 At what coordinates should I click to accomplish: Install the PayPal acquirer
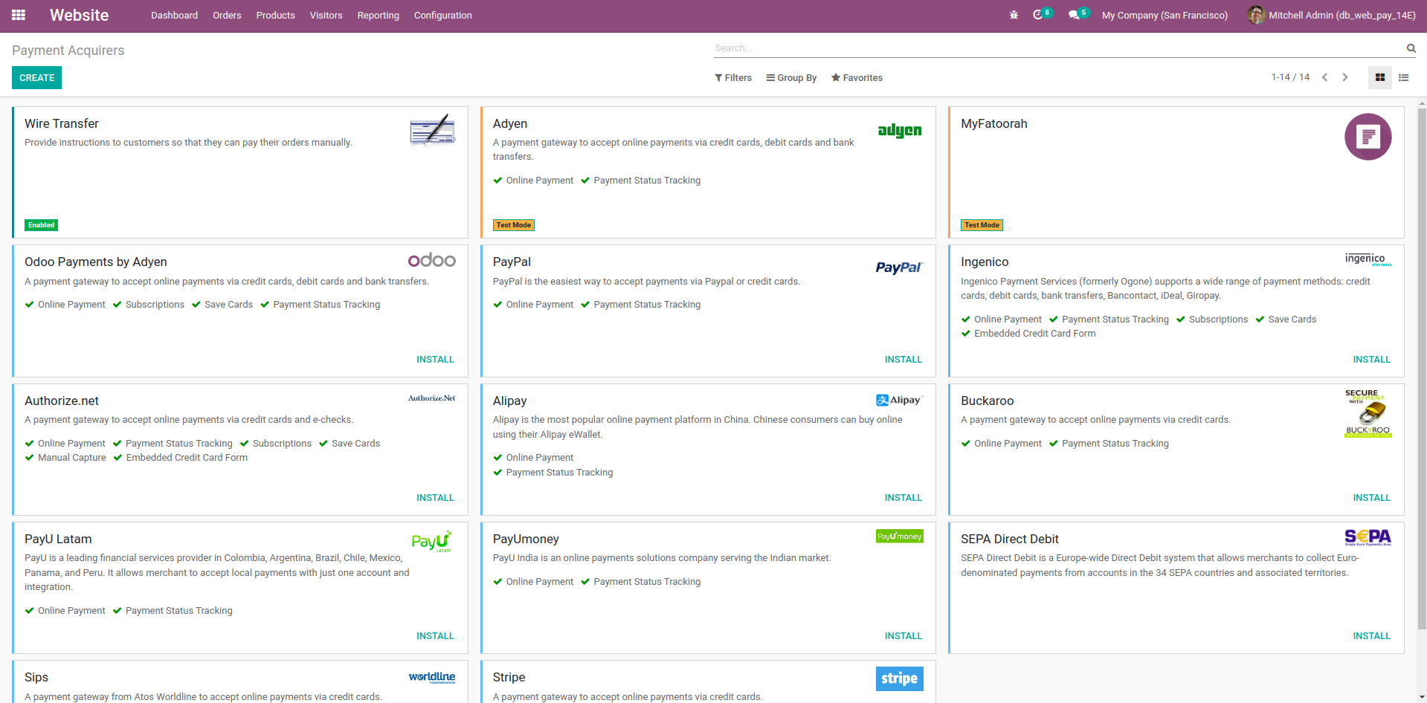(x=903, y=360)
